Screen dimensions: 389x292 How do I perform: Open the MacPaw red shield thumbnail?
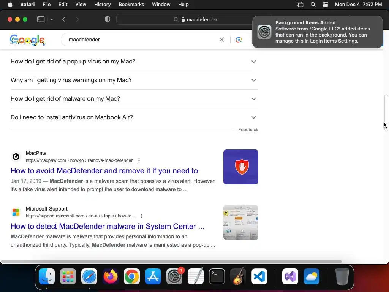coord(240,167)
